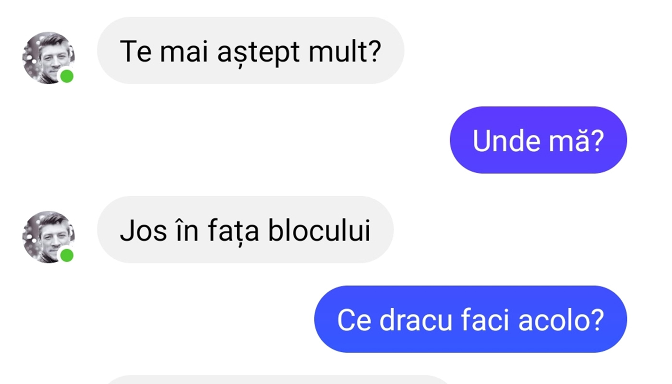Click the word "mă?" in purple bubble
This screenshot has height=384, width=672.
pyautogui.click(x=566, y=141)
